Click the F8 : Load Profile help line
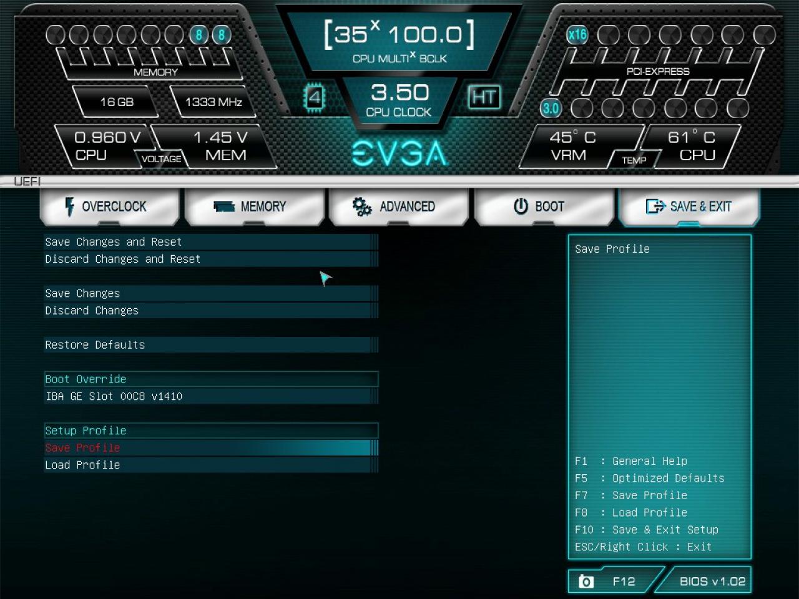Image resolution: width=799 pixels, height=599 pixels. click(x=631, y=513)
